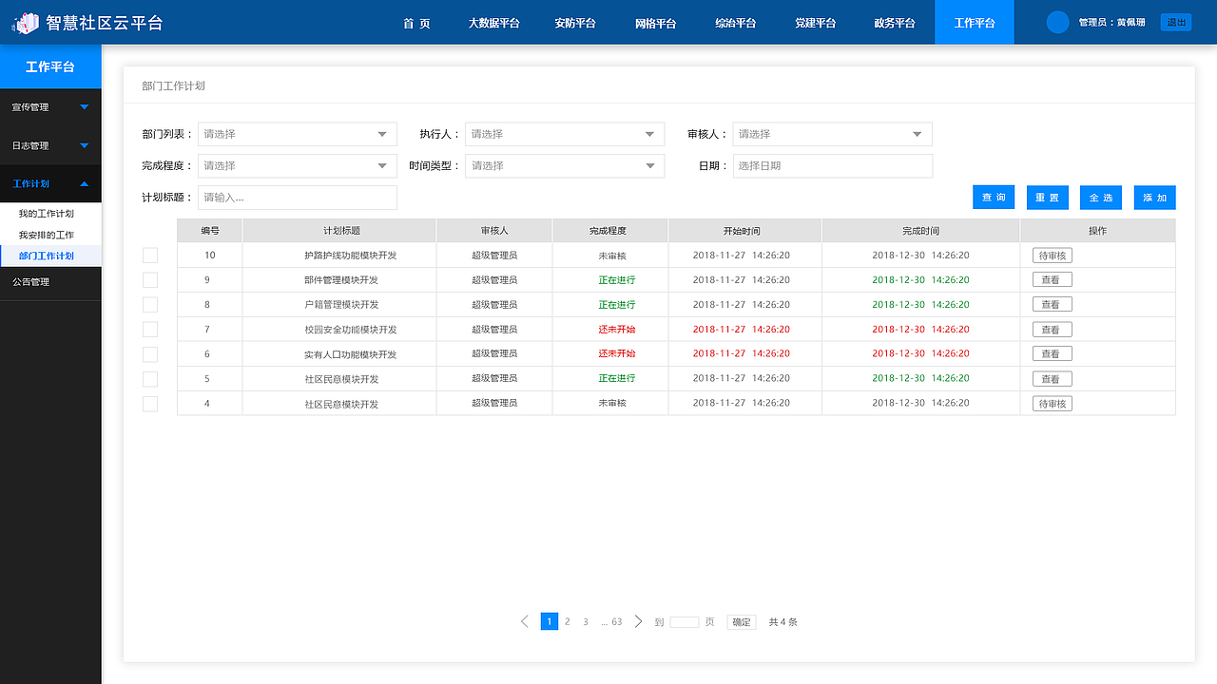Viewport: 1217px width, 684px height.
Task: Switch to the 党建平台 tab
Action: click(816, 22)
